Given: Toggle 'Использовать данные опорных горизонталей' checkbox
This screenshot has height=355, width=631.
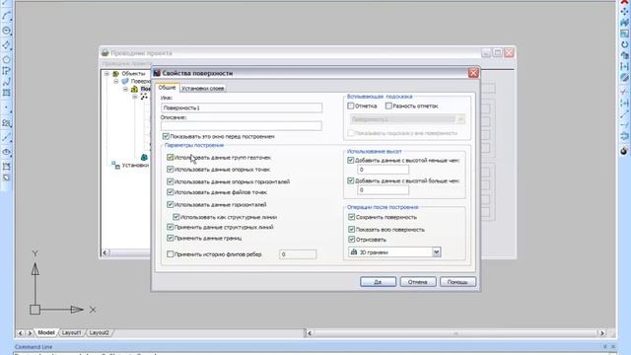Looking at the screenshot, I should point(170,181).
